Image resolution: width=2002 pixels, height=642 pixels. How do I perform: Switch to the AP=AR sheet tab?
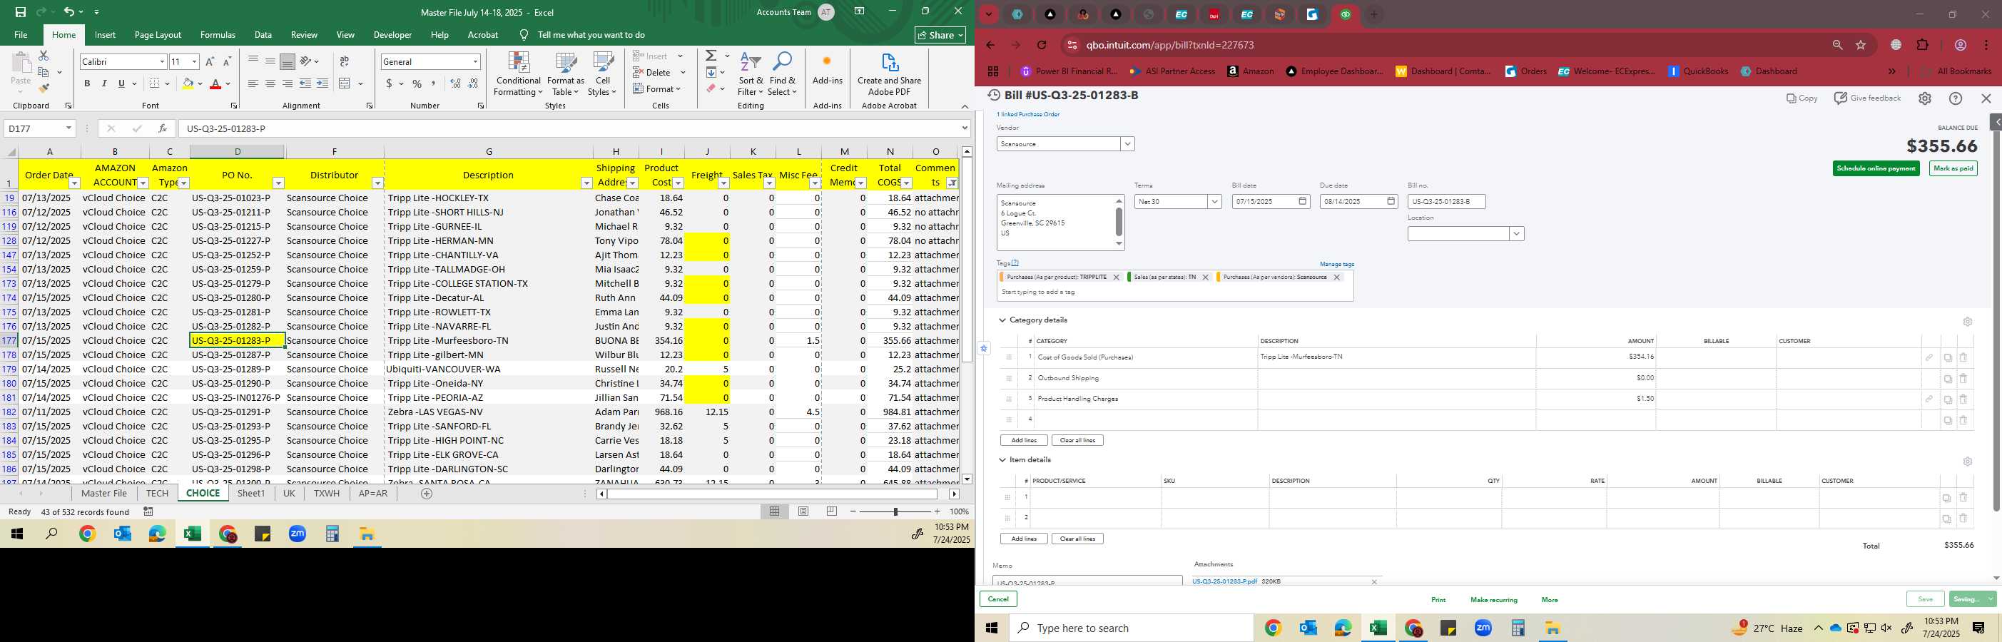[373, 494]
